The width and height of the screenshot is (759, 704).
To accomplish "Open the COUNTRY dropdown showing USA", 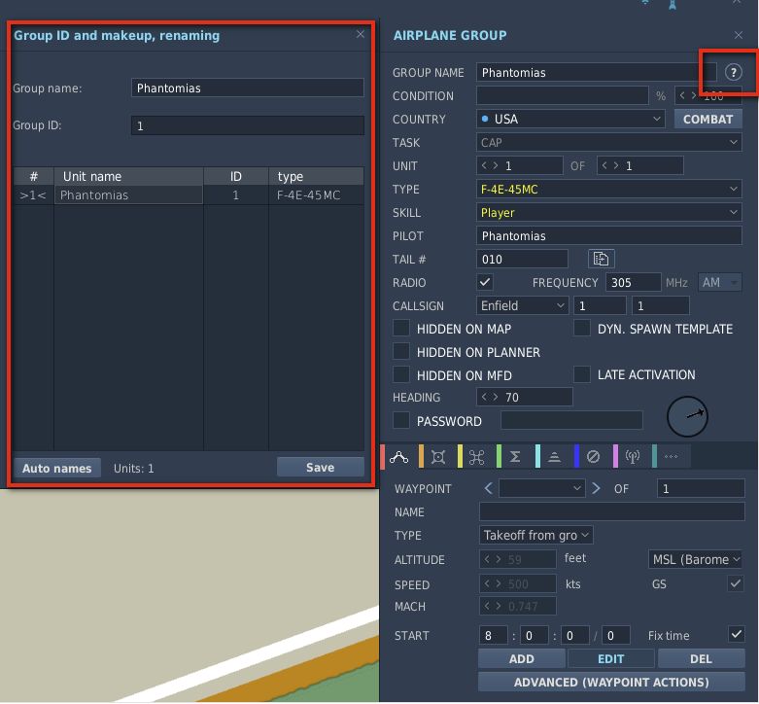I will tap(570, 119).
